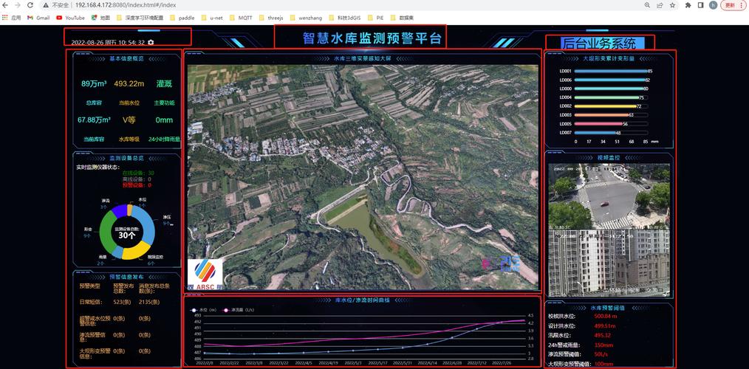Click the 350mm 24h rainfall warning threshold
Viewport: 749px width, 369px height.
pyautogui.click(x=603, y=345)
